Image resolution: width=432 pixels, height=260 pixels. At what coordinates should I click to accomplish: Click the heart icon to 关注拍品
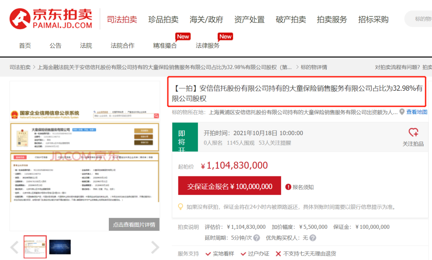click(413, 132)
